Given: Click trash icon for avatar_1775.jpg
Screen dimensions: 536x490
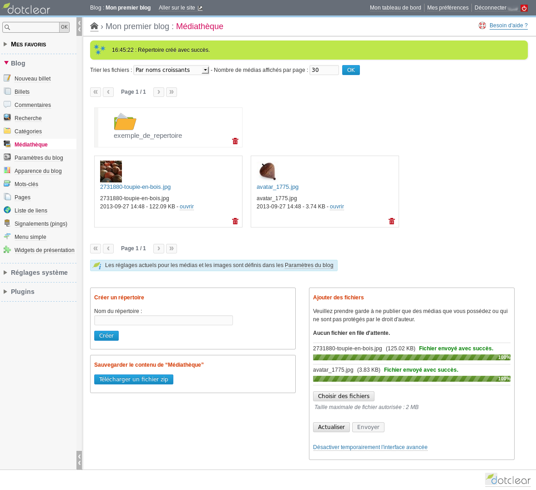Looking at the screenshot, I should (x=392, y=221).
